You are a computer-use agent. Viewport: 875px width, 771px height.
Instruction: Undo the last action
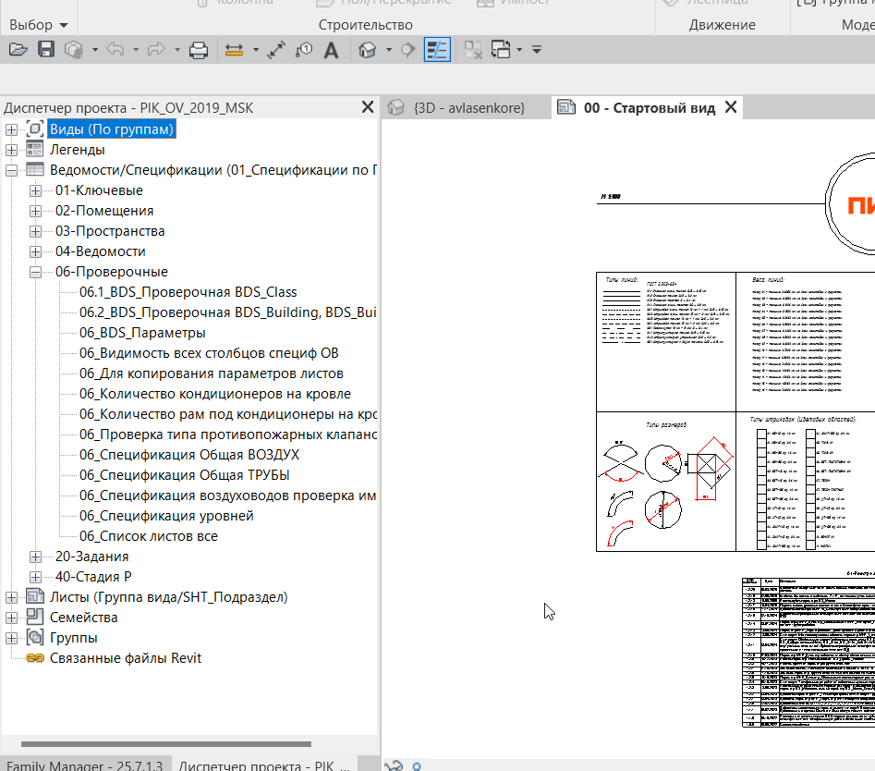[115, 50]
